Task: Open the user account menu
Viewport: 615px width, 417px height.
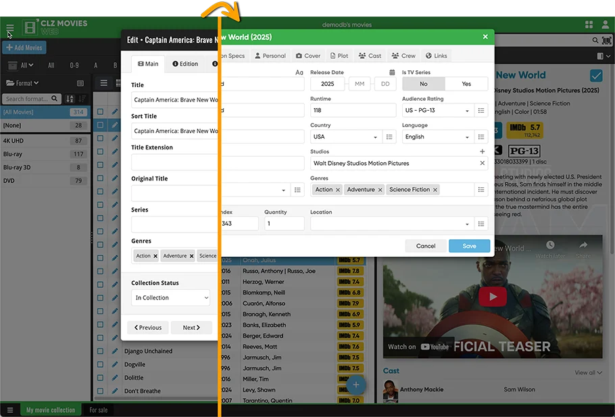Action: [605, 25]
